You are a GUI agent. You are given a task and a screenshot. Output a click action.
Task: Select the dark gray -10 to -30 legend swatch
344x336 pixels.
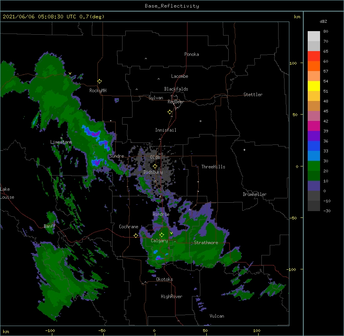click(314, 206)
